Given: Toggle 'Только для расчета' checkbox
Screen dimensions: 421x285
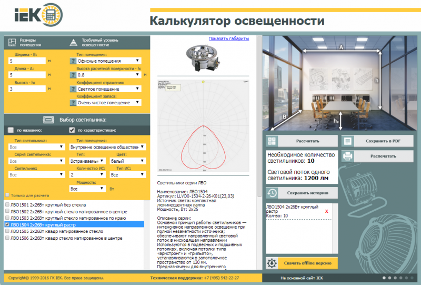Looking at the screenshot, I should click(7, 195).
